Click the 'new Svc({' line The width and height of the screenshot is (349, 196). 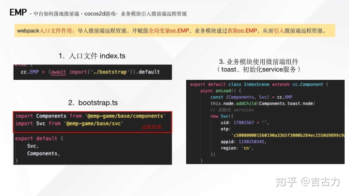222,116
